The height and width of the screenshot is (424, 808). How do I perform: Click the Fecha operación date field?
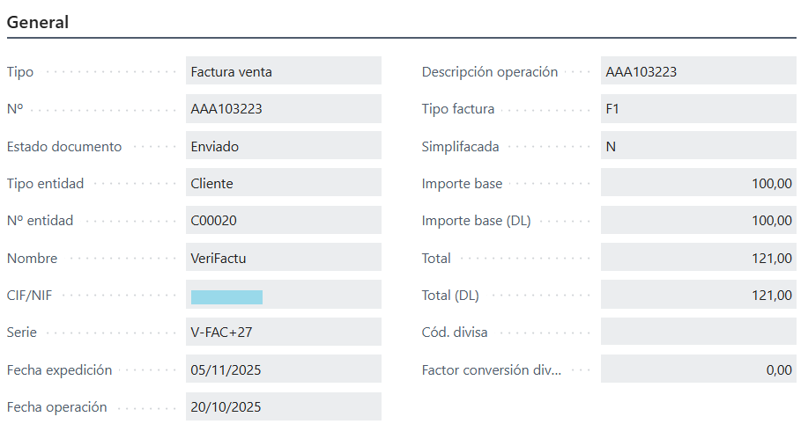pos(283,407)
